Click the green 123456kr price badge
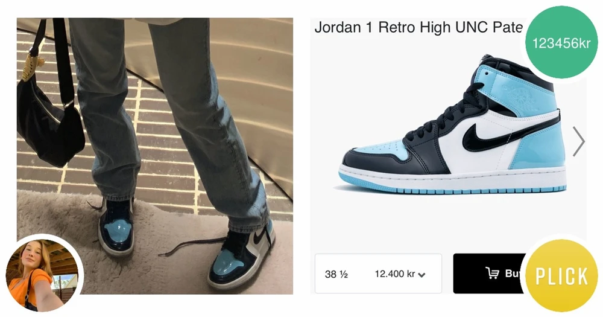 [561, 42]
